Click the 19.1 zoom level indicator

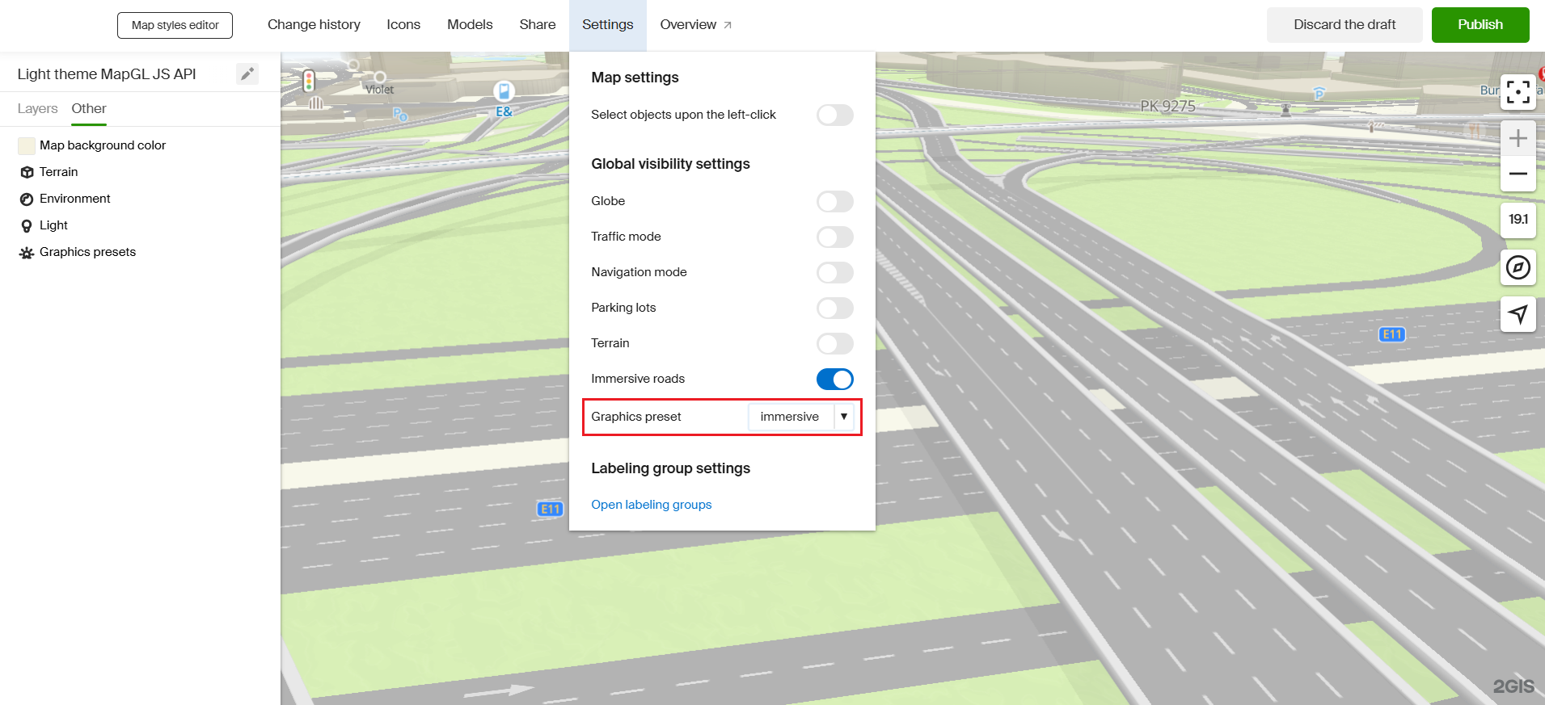[1518, 220]
